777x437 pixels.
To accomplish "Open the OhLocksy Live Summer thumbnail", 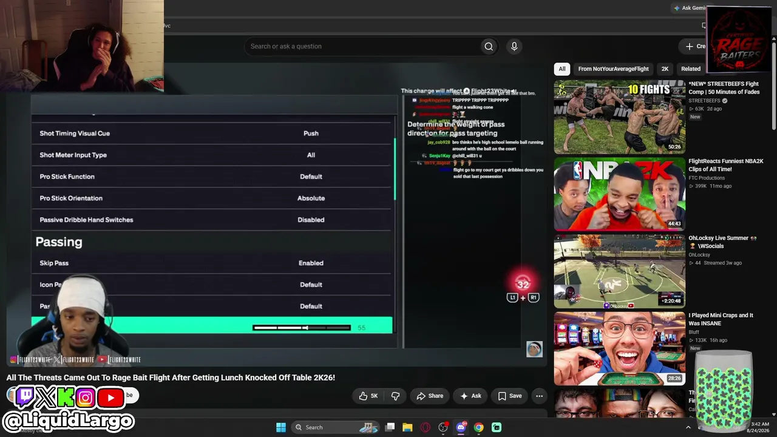I will click(x=619, y=271).
